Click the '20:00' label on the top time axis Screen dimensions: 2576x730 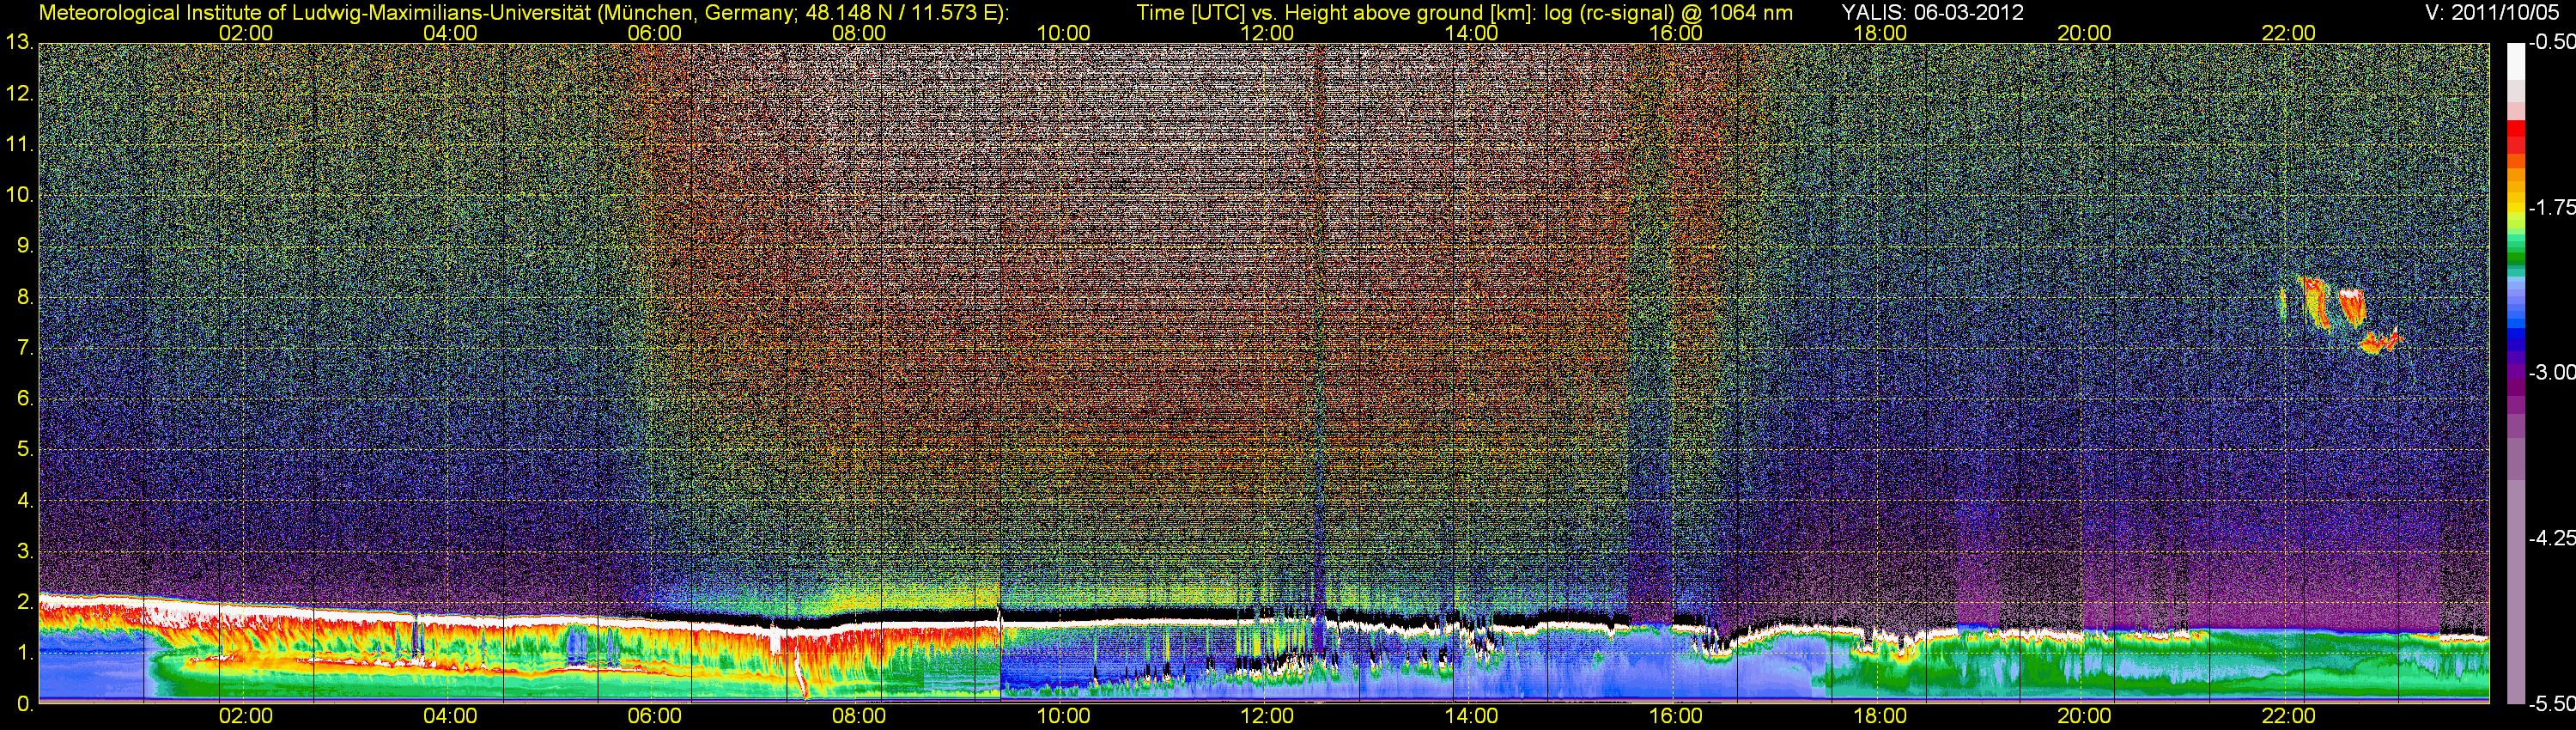click(x=2084, y=33)
